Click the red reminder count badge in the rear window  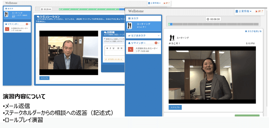point(27,24)
